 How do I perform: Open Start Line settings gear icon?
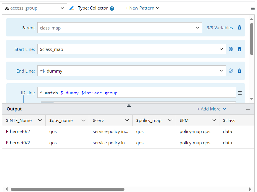pyautogui.click(x=231, y=49)
